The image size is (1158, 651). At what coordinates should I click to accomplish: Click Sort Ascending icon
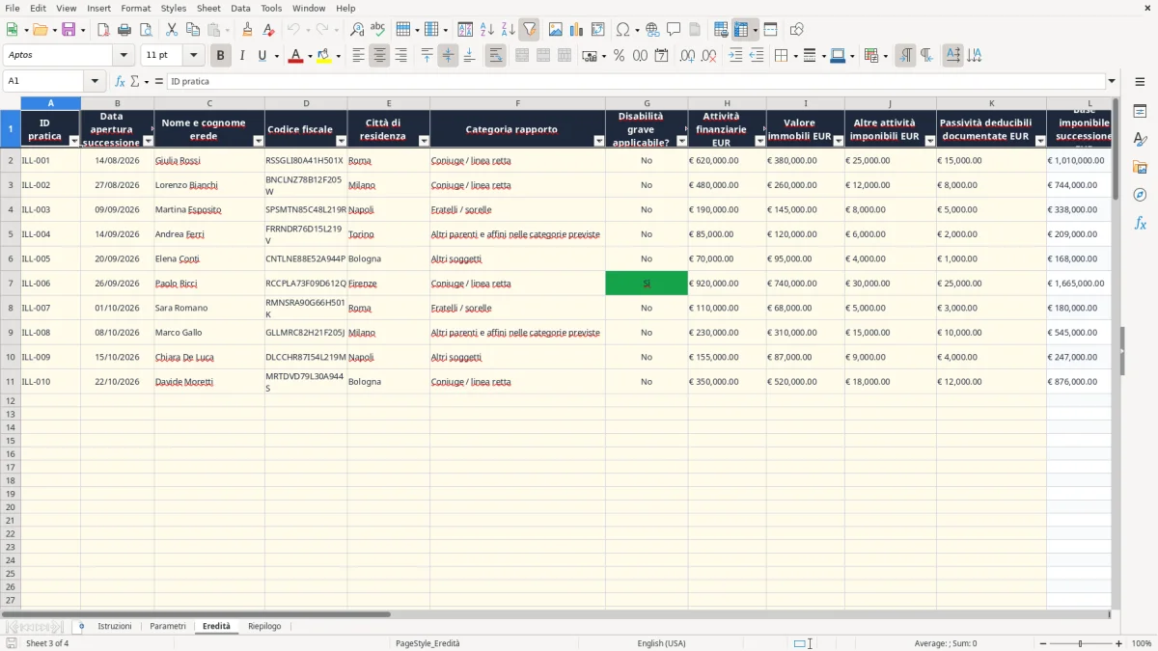click(487, 30)
